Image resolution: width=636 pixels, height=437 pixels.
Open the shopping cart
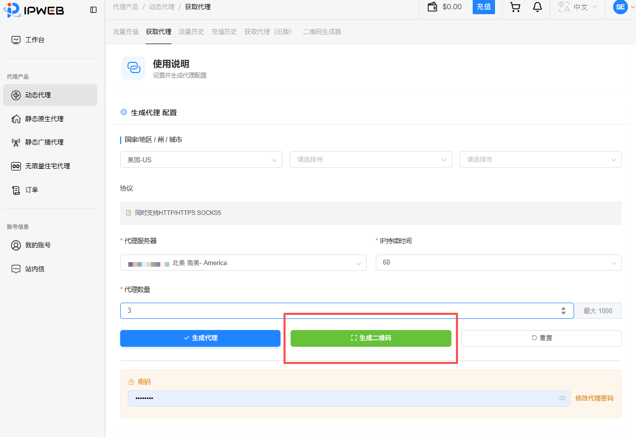tap(515, 7)
